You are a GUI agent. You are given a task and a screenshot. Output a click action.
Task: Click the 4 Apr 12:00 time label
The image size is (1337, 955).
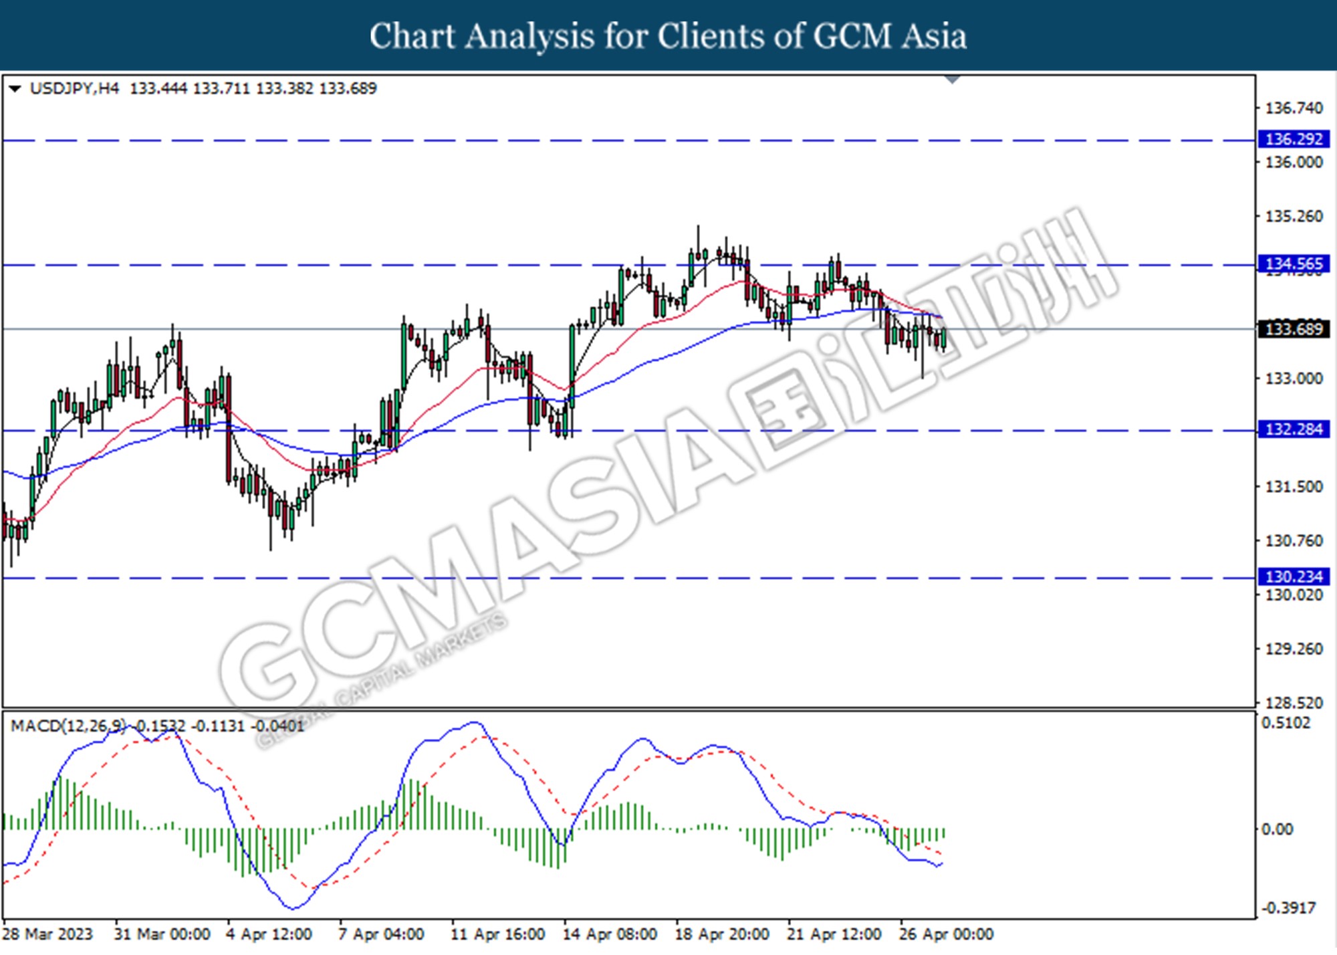(269, 934)
